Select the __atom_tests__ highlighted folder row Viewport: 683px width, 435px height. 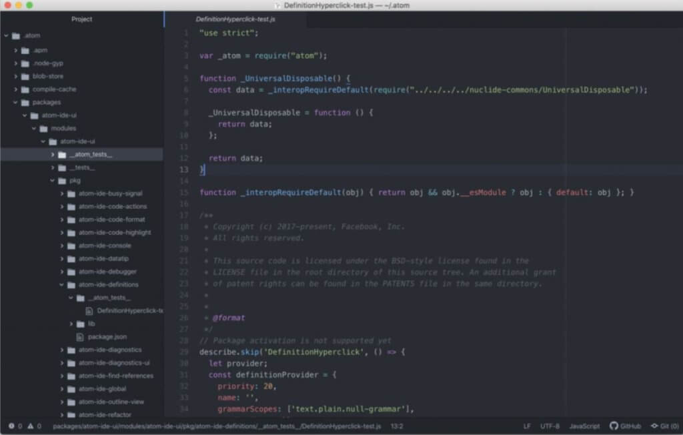[x=82, y=154]
